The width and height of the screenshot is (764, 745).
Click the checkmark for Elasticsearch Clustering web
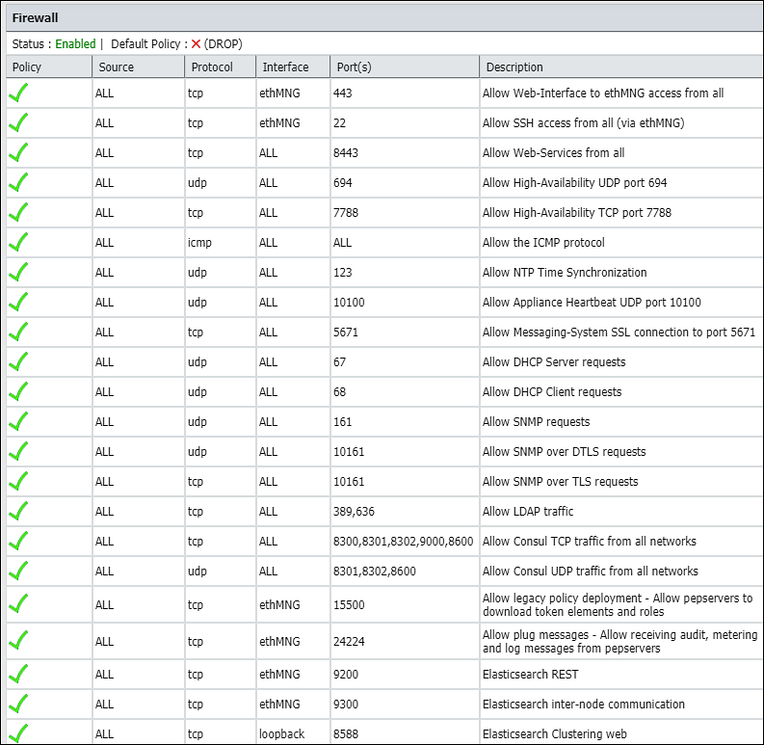pyautogui.click(x=18, y=732)
